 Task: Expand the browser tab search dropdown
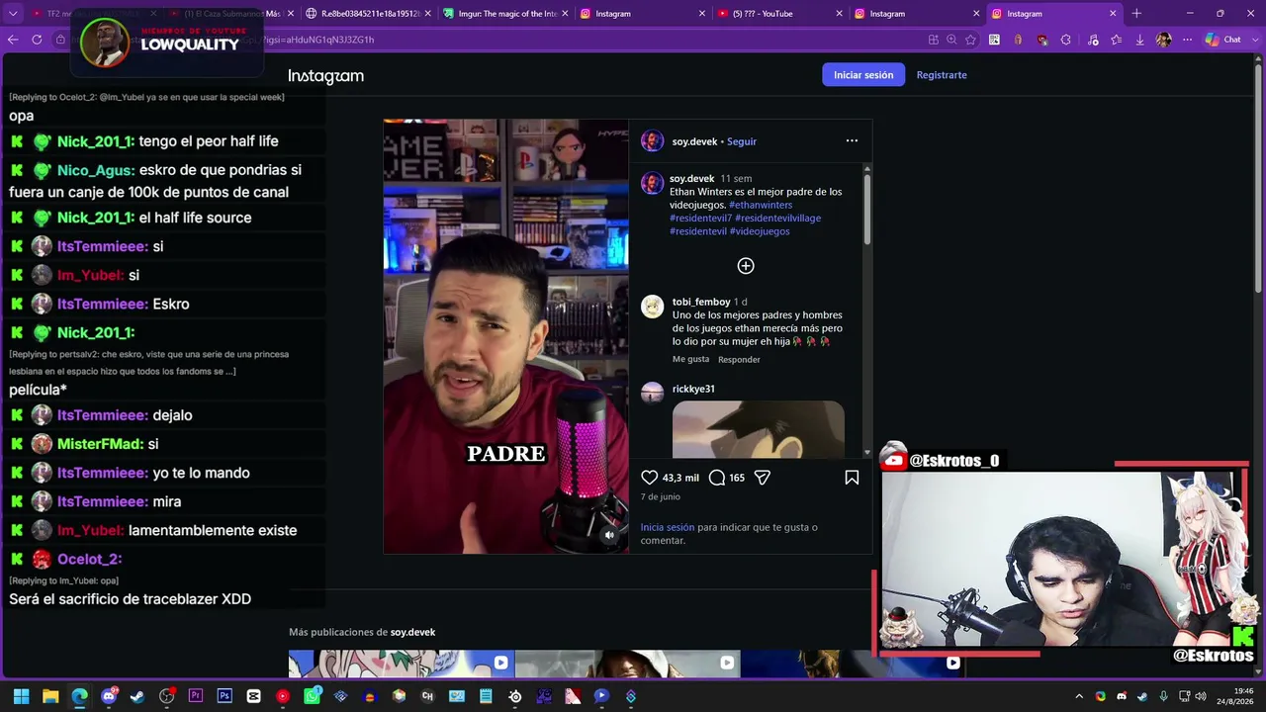pos(13,14)
